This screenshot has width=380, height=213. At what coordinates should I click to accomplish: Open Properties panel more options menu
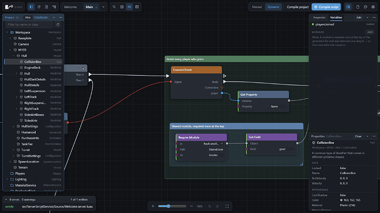point(374,136)
